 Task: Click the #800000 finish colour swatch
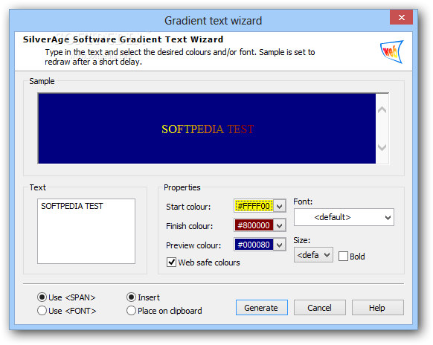point(254,226)
